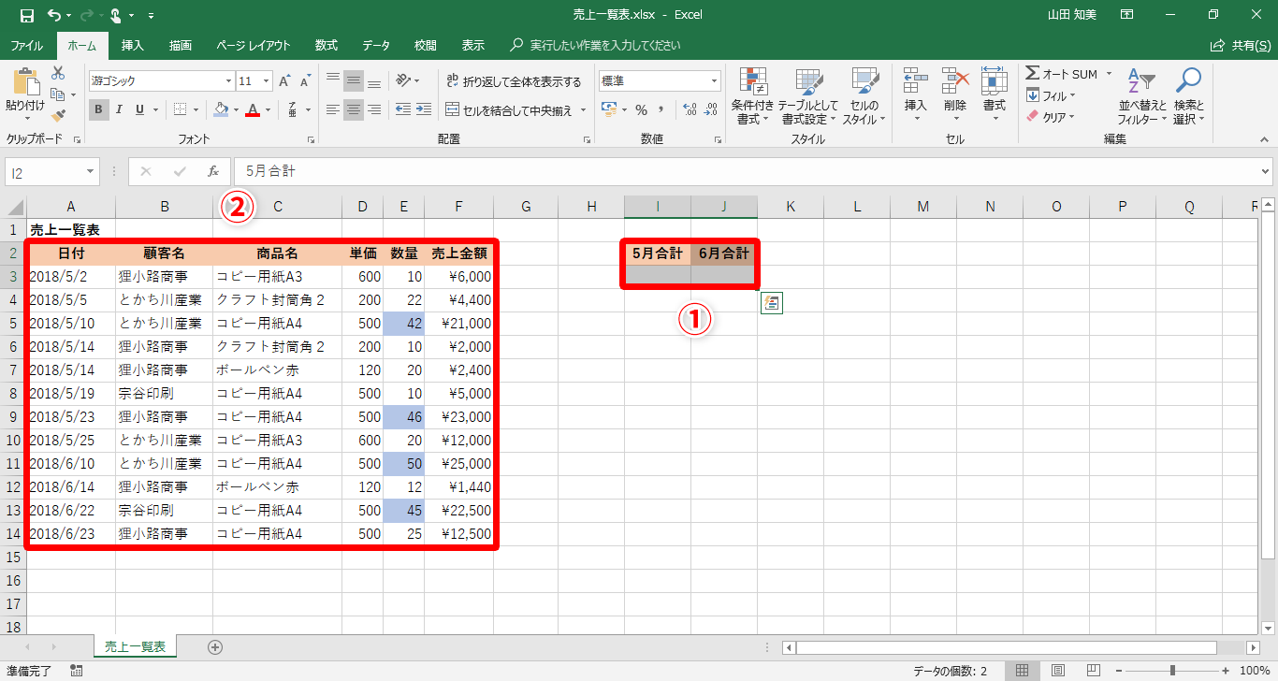Open Cell Styles (セルのスタイル)
1278x681 pixels.
click(864, 95)
